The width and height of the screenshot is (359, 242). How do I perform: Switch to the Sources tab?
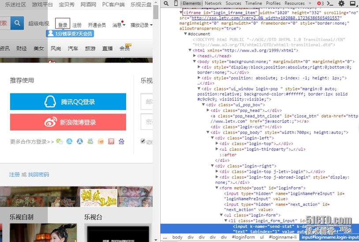[x=233, y=4]
